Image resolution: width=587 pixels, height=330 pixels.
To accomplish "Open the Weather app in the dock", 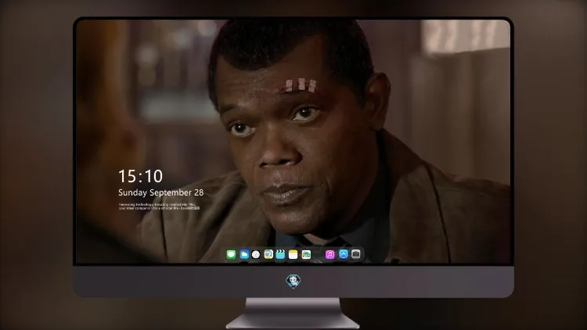I will [244, 254].
